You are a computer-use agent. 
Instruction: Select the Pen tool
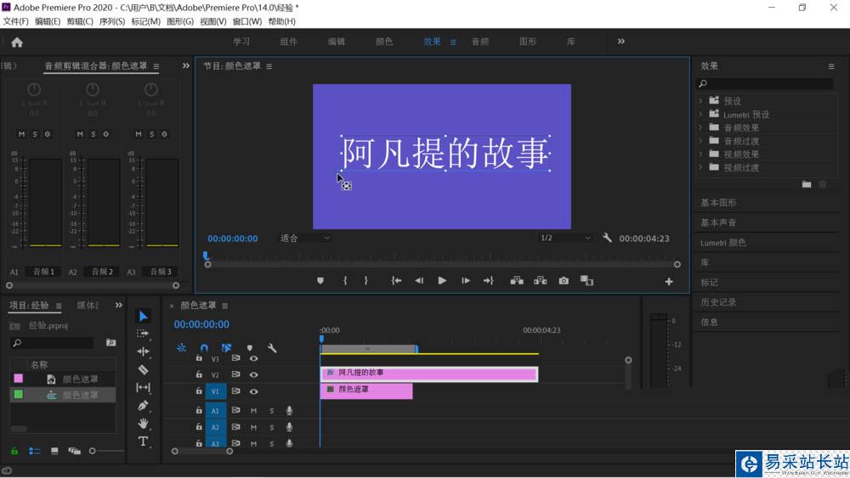[x=143, y=406]
